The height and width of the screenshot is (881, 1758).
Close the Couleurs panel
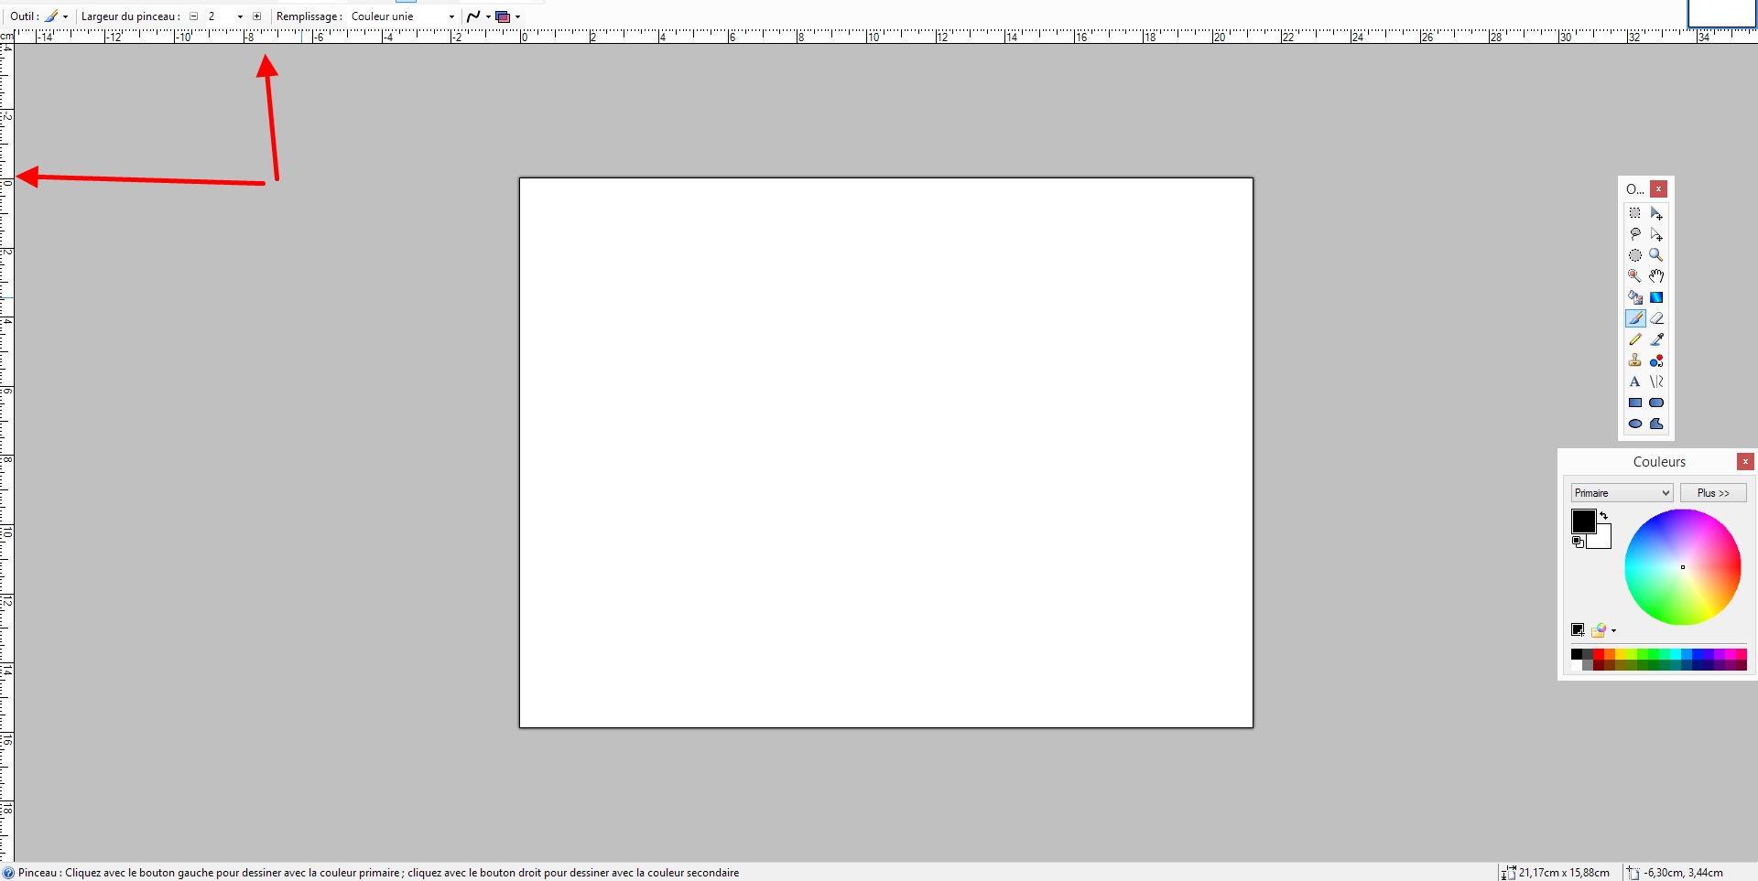(x=1745, y=462)
